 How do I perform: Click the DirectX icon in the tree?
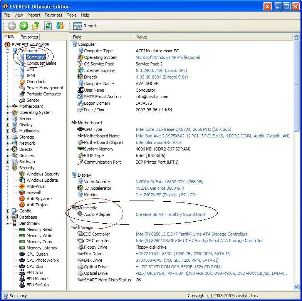tap(15, 149)
